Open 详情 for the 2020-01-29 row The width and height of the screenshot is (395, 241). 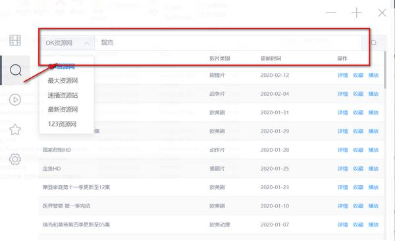(x=342, y=131)
